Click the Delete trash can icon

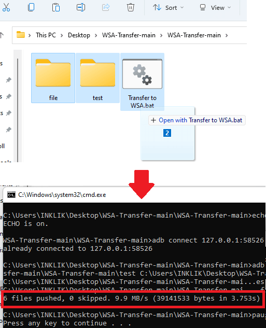(x=130, y=7)
